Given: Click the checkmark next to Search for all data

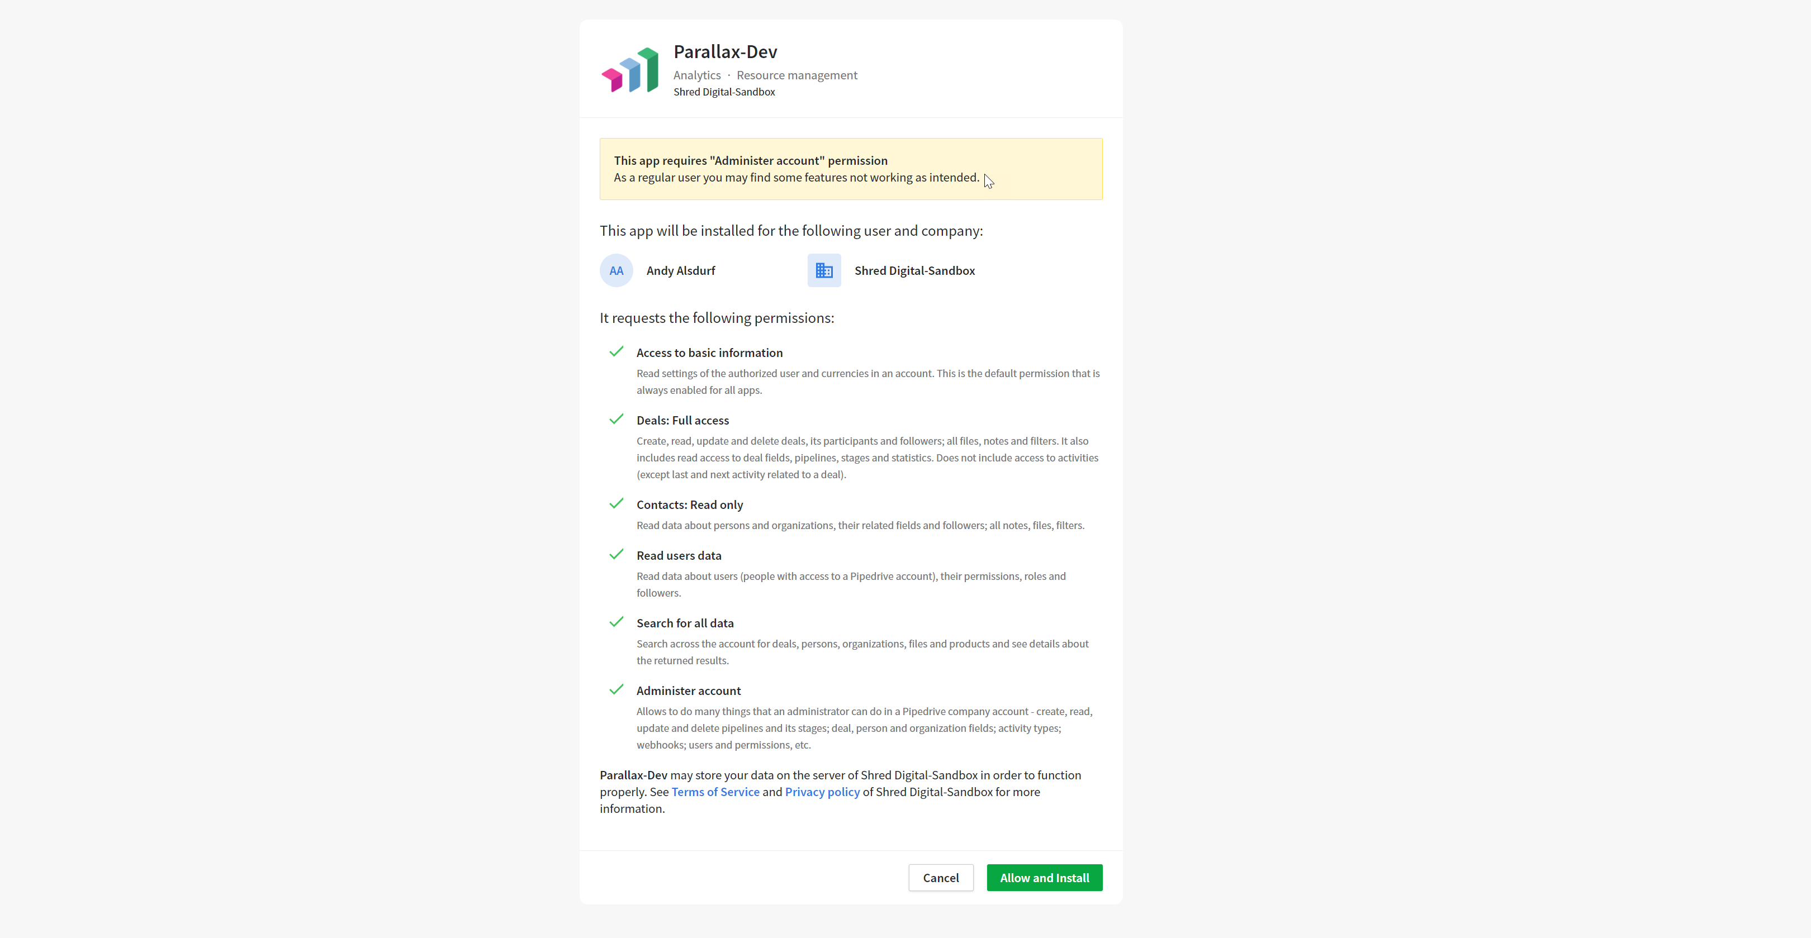Looking at the screenshot, I should click(616, 622).
